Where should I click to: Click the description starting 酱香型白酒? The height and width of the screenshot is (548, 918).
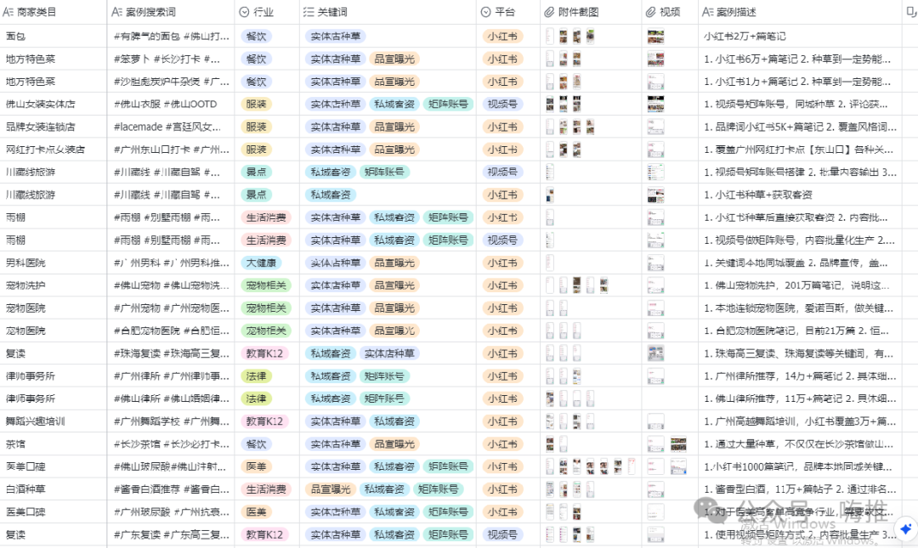click(800, 489)
